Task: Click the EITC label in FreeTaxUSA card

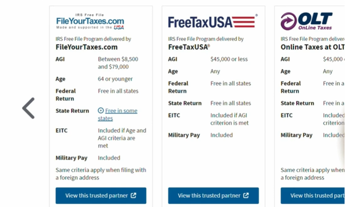Action: [174, 115]
